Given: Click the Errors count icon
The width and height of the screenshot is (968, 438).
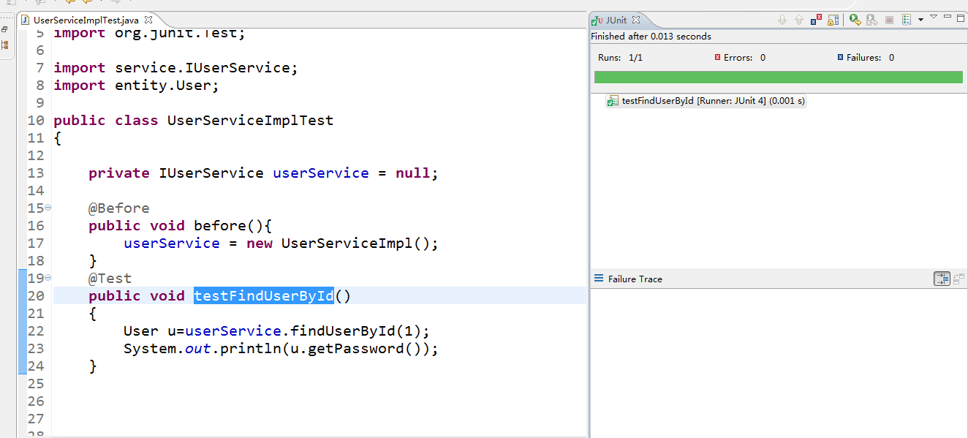Looking at the screenshot, I should click(x=717, y=57).
